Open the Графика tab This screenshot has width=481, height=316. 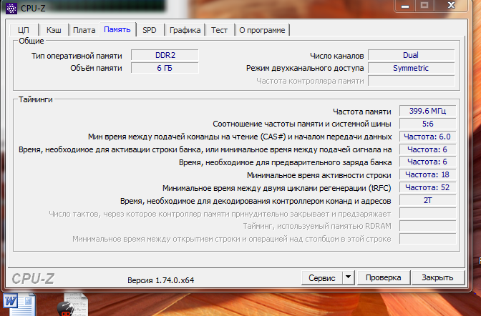[185, 30]
